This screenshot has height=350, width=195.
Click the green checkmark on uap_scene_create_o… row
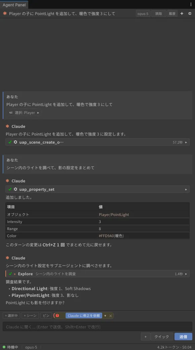10,142
